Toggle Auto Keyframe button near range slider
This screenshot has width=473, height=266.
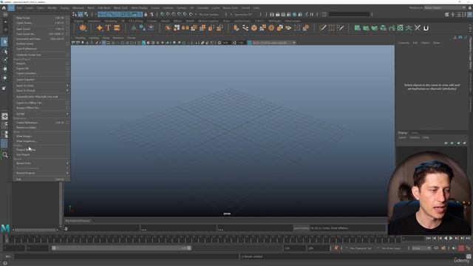[x=336, y=248]
